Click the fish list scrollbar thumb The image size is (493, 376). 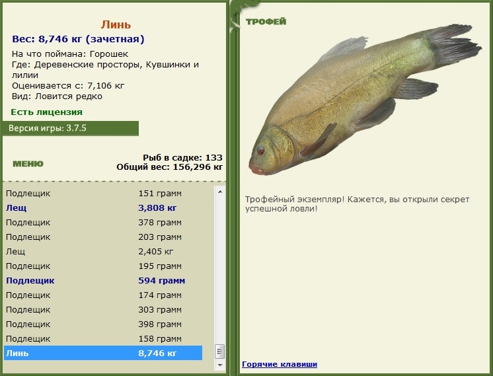(220, 352)
